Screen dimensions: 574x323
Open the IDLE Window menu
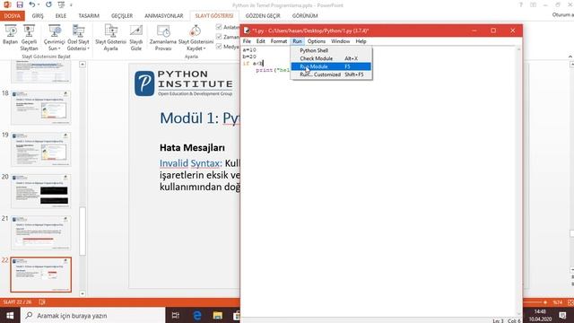click(x=340, y=41)
